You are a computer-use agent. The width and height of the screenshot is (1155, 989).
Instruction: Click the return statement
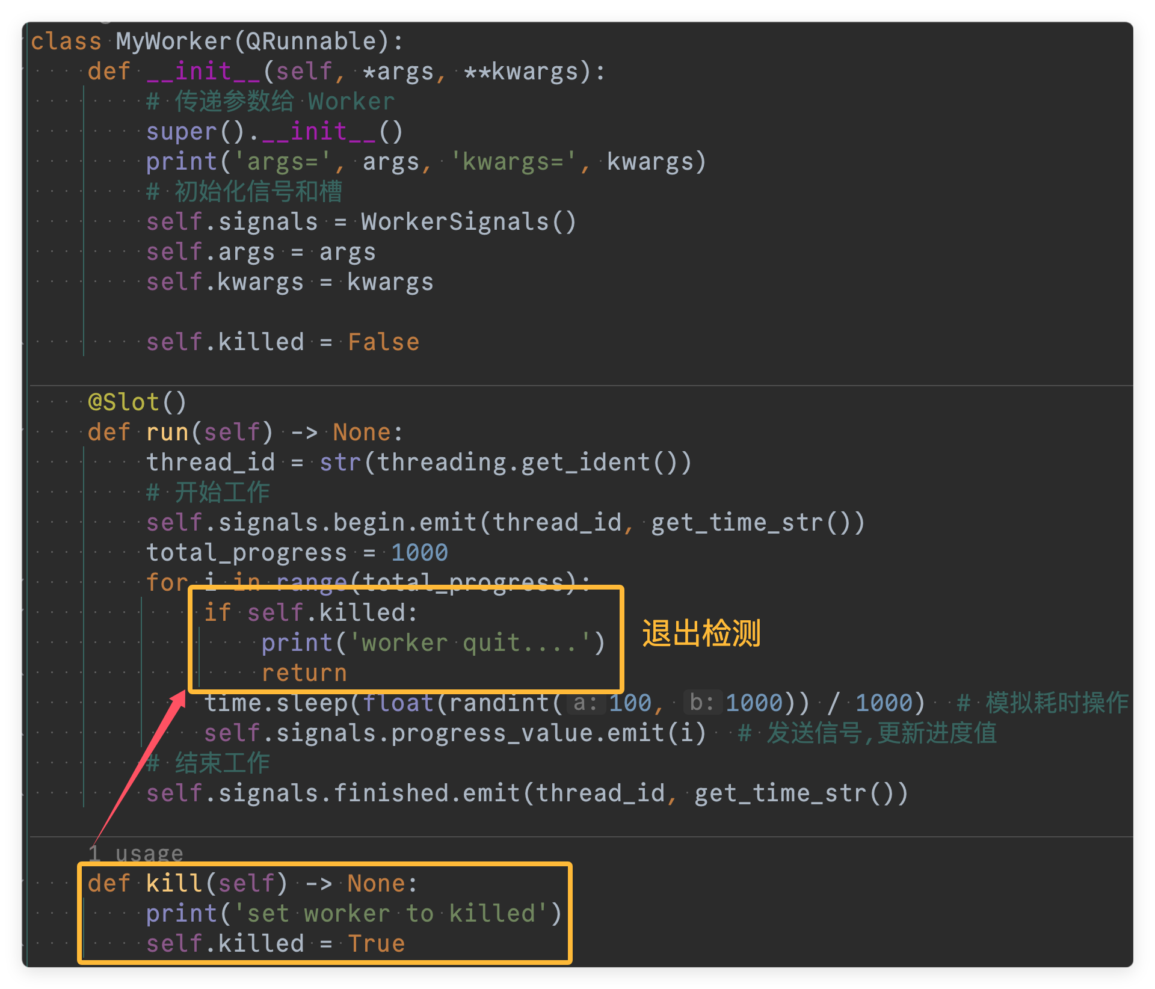tap(304, 673)
